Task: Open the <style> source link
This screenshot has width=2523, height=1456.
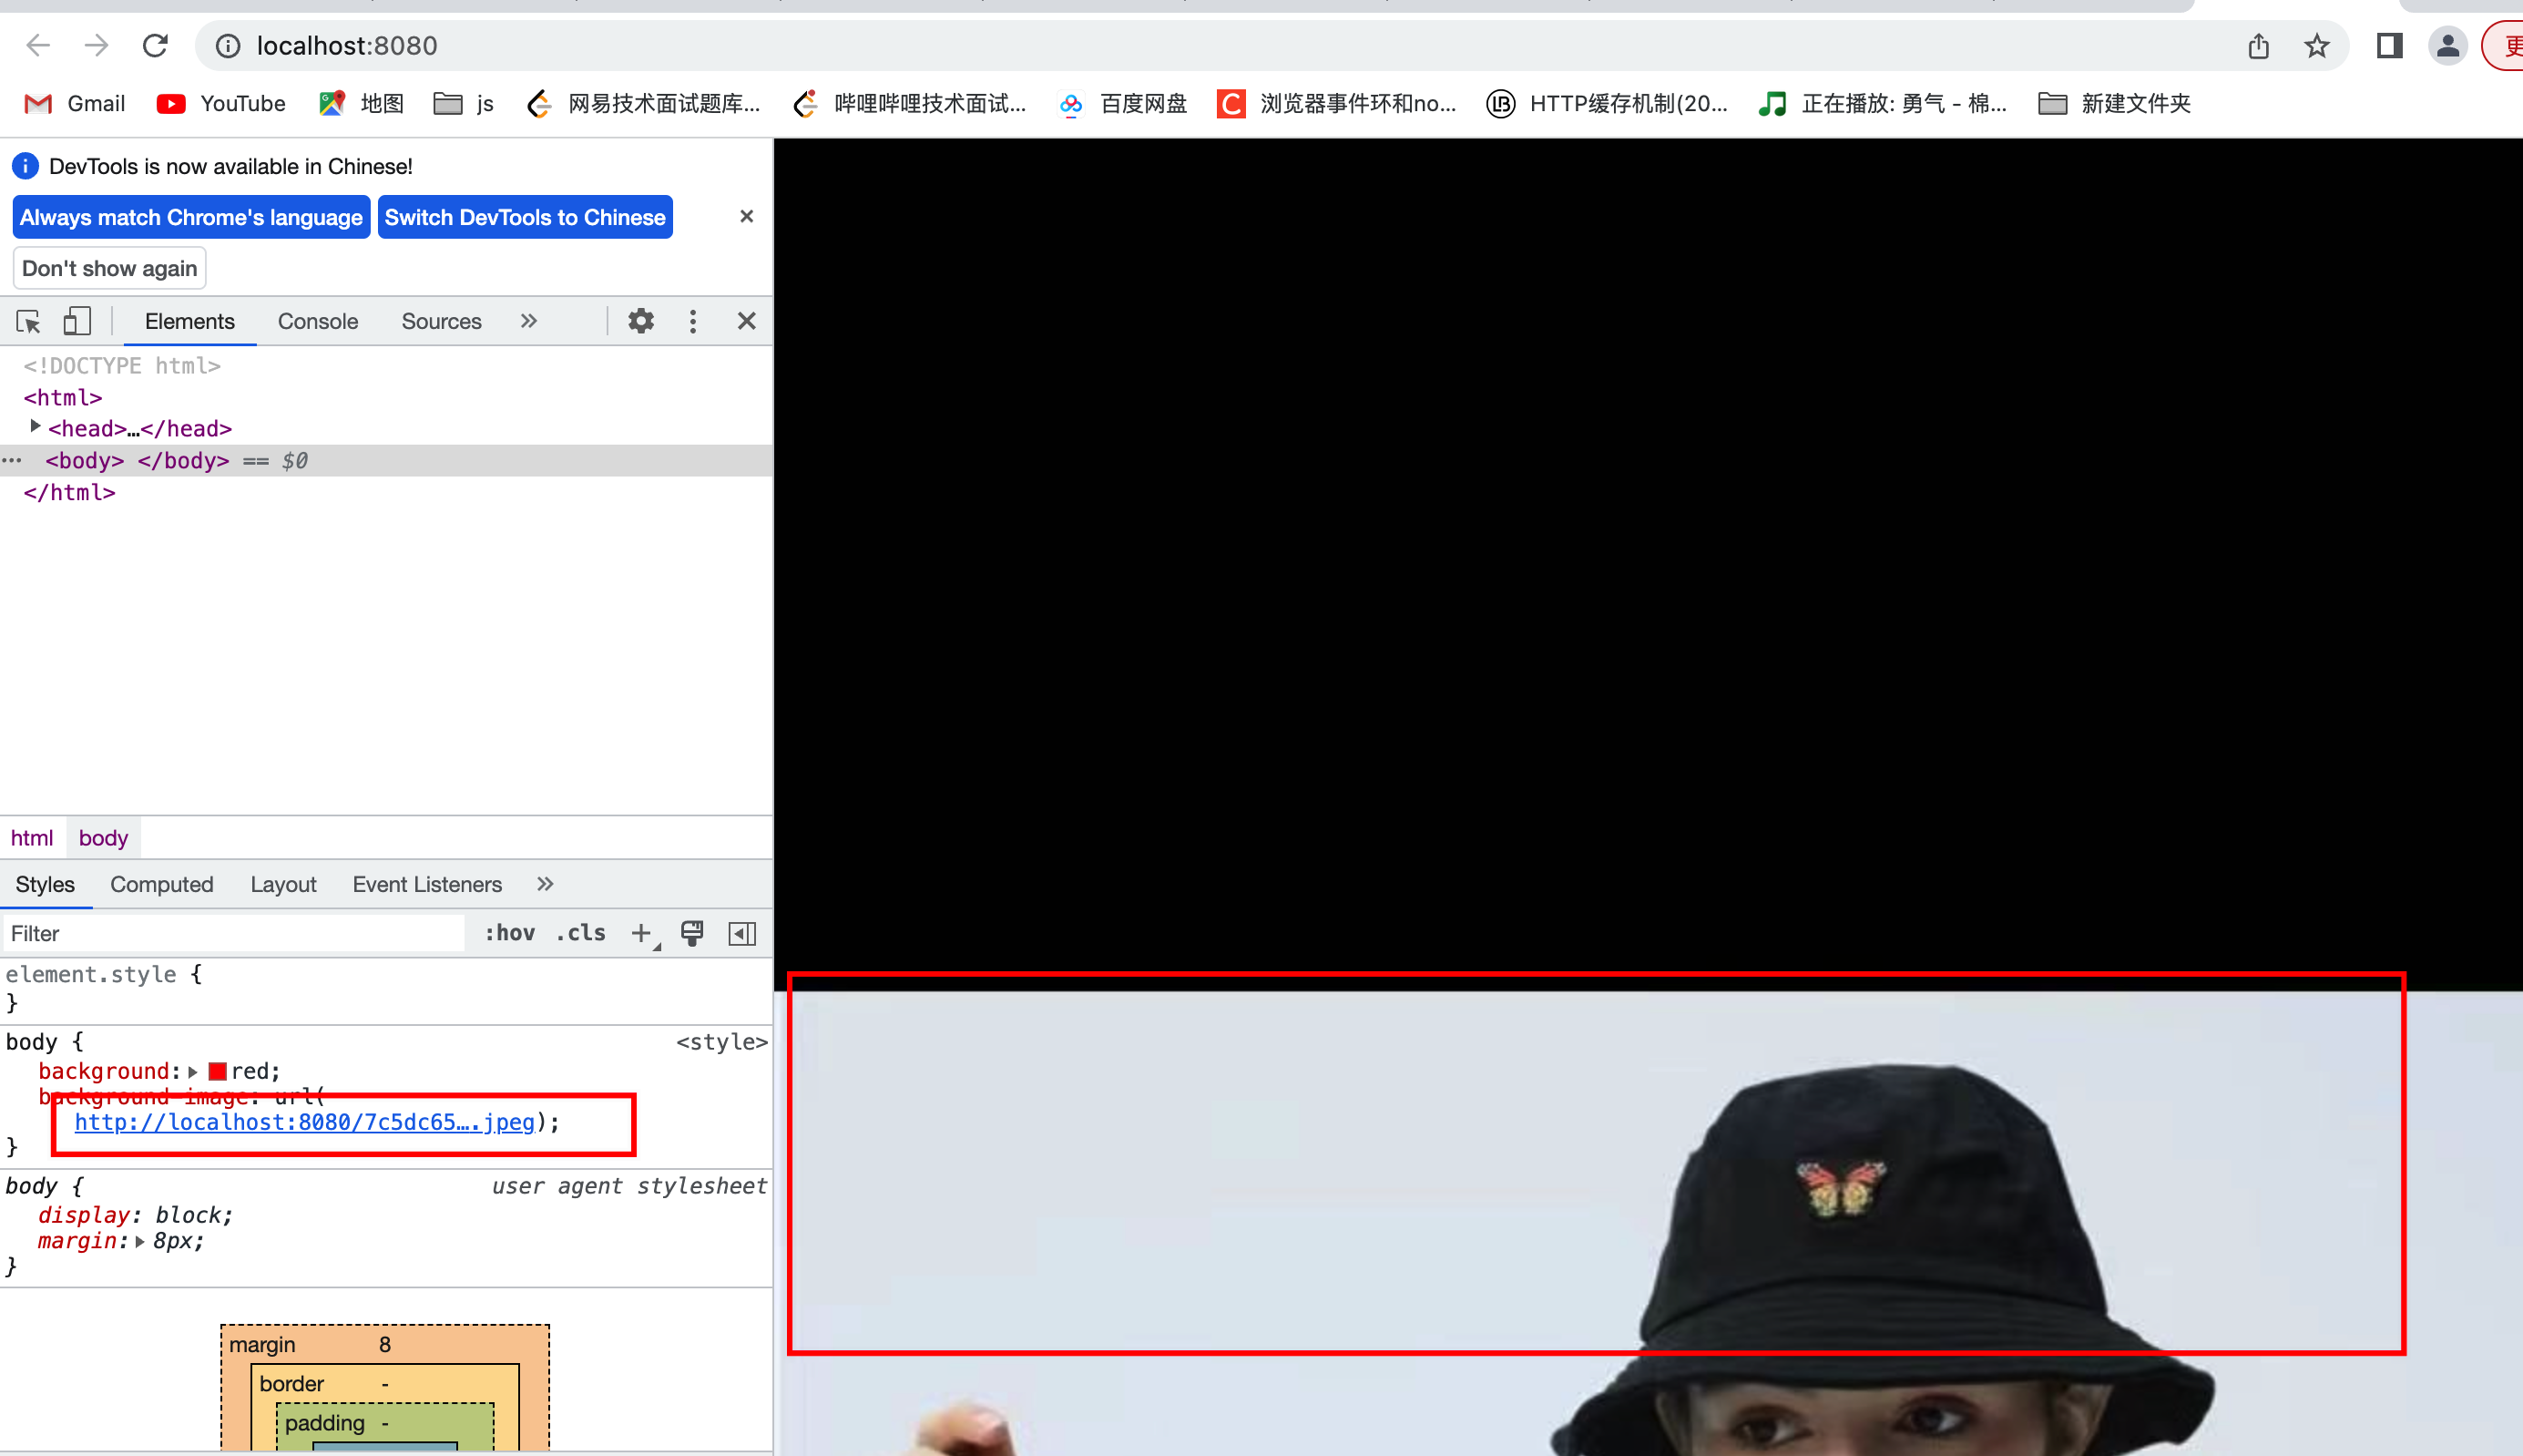Action: pyautogui.click(x=721, y=1042)
